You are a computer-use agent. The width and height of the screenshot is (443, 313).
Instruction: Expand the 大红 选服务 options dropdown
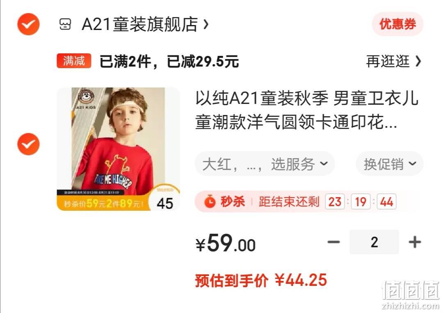pyautogui.click(x=265, y=164)
